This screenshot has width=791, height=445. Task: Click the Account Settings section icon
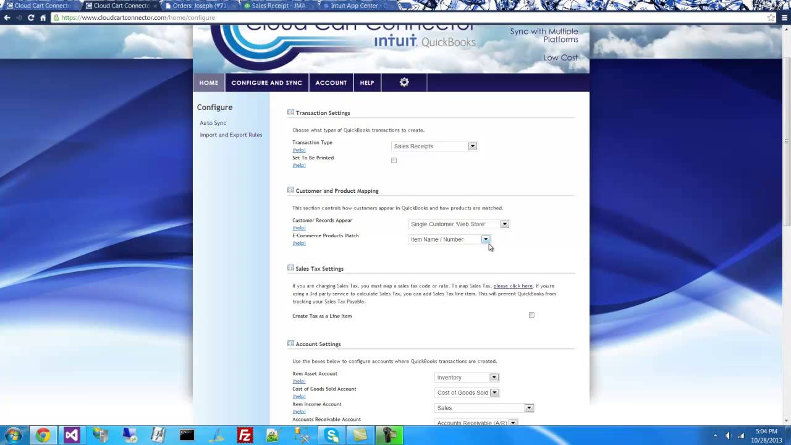pos(290,344)
